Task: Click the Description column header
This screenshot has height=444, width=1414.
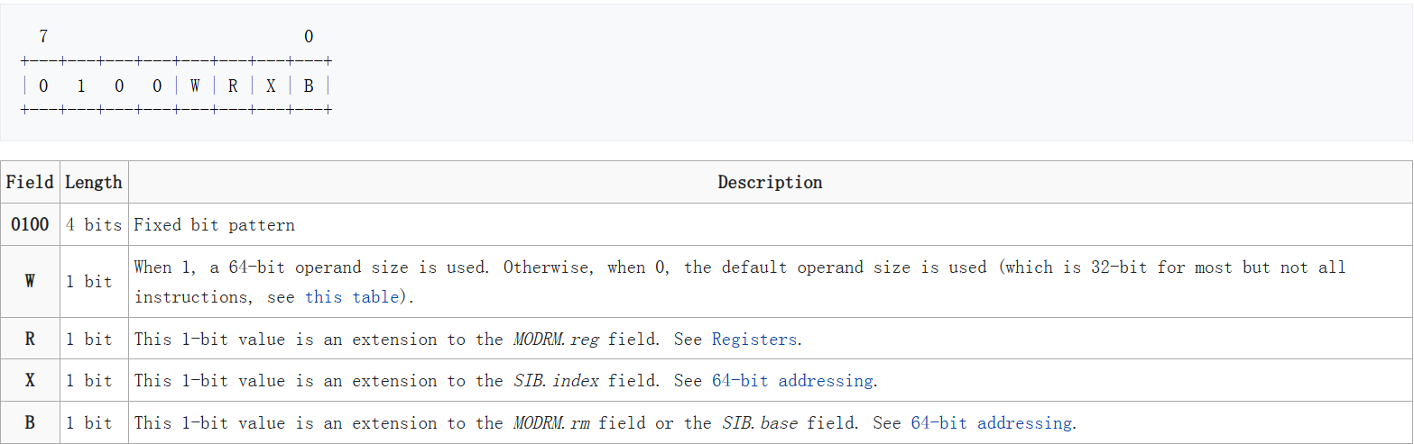Action: tap(770, 182)
